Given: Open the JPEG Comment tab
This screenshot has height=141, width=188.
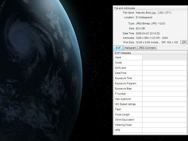Looking at the screenshot, I should 147,48.
